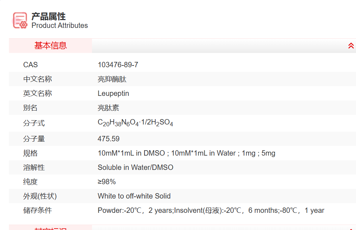Viewport: 356px width, 230px height.
Task: Click the 分子式 row label
Action: coord(34,123)
